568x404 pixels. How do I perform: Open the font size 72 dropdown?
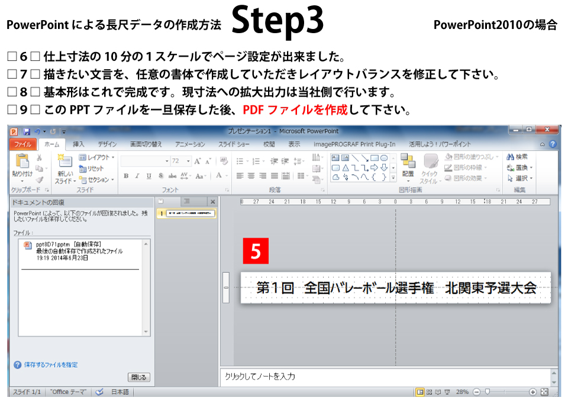[188, 161]
